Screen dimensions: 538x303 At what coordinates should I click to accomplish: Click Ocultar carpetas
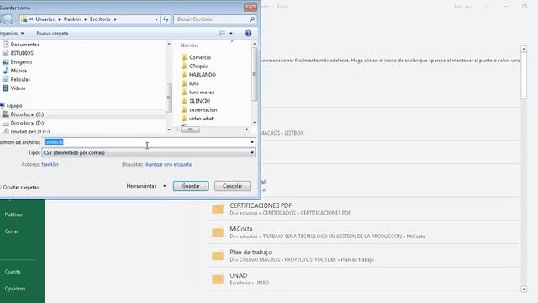point(20,187)
